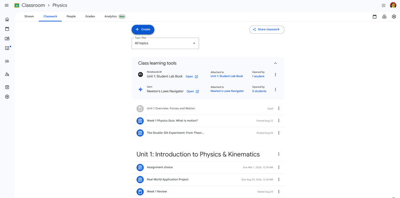
Task: Open more options for Double-Slit Experiment
Action: [x=279, y=133]
